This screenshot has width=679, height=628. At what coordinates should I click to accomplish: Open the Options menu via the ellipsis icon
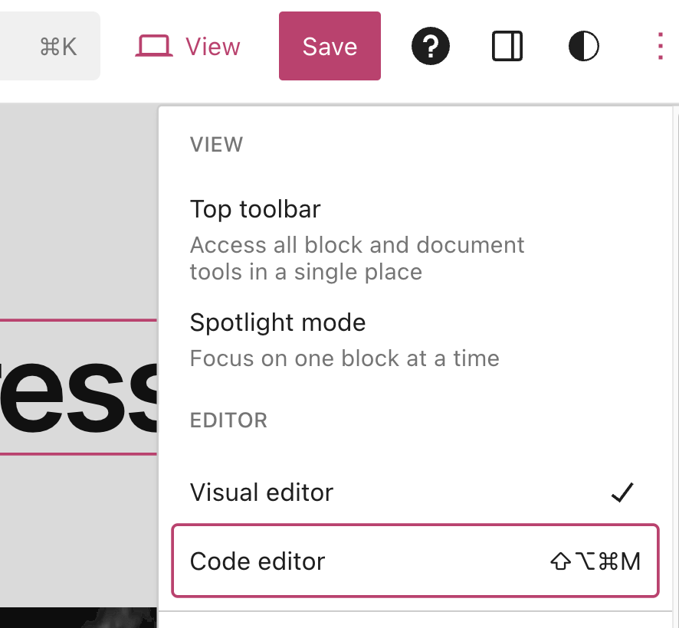pyautogui.click(x=660, y=46)
